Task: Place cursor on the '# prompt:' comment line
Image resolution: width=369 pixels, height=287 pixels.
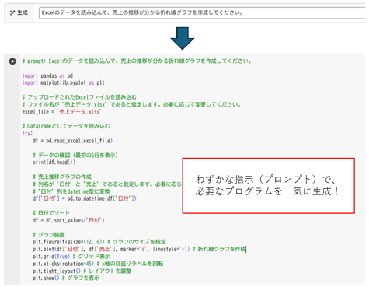Action: point(137,61)
